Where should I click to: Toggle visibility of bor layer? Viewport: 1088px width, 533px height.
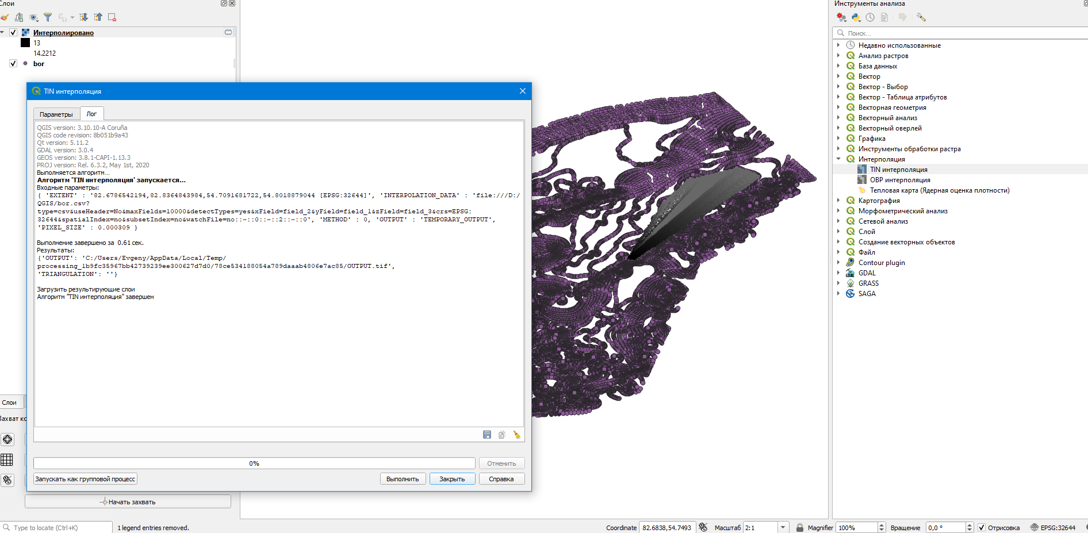tap(13, 63)
